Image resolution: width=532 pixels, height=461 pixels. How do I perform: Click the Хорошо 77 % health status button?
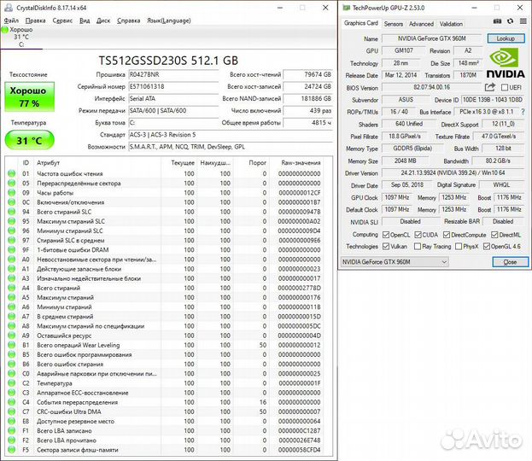click(29, 96)
